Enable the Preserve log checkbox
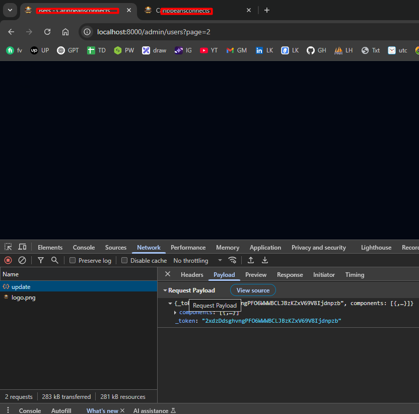The height and width of the screenshot is (414, 419). (73, 261)
